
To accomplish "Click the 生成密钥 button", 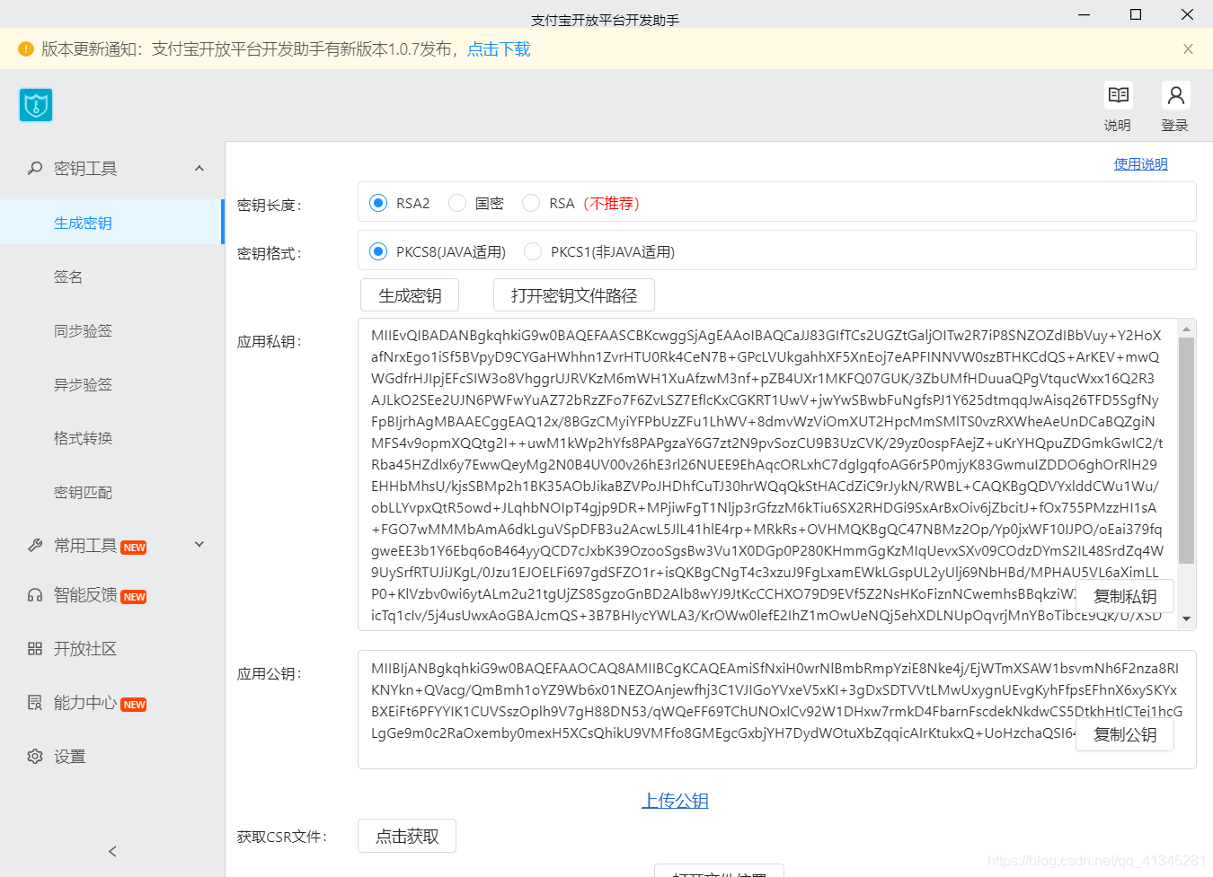I will [410, 295].
